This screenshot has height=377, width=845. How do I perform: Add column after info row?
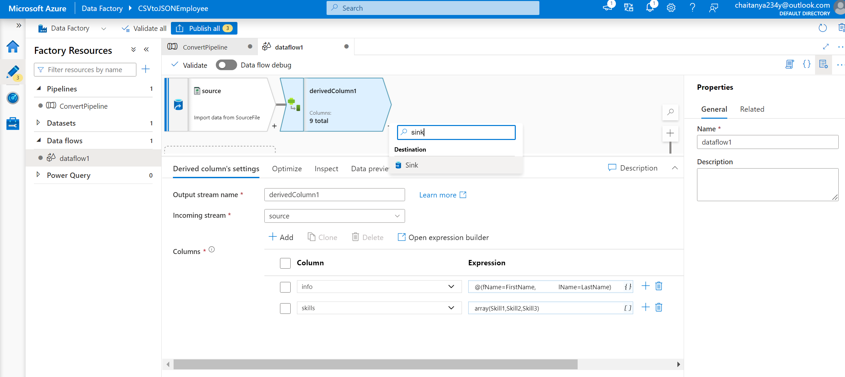tap(645, 286)
